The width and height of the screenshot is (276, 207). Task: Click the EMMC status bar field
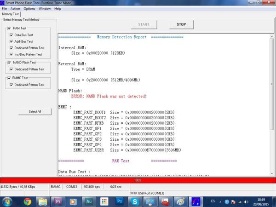[56, 187]
